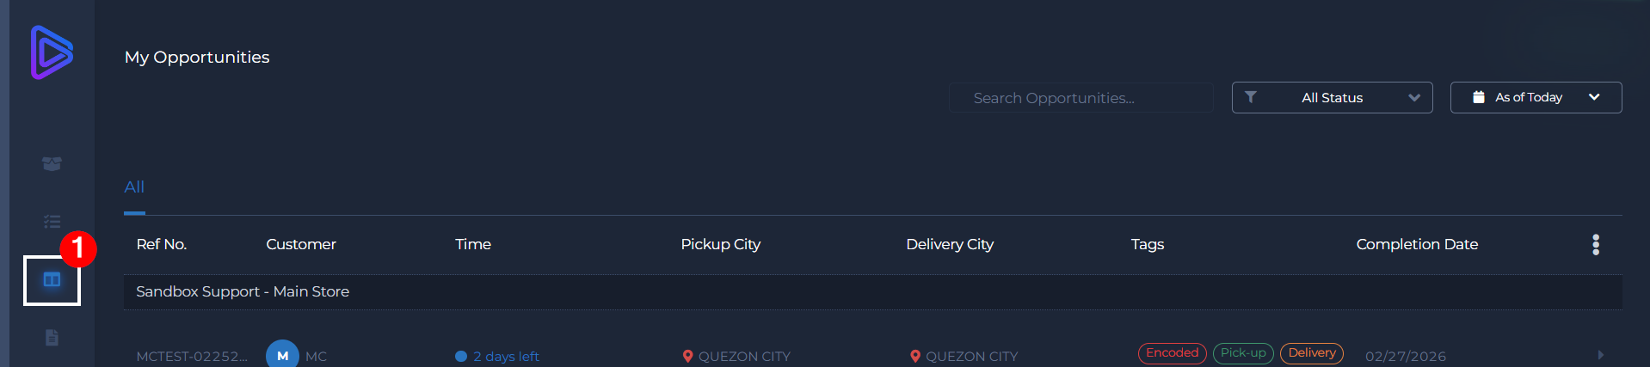Click the app logo in sidebar
This screenshot has height=367, width=1650.
52,52
